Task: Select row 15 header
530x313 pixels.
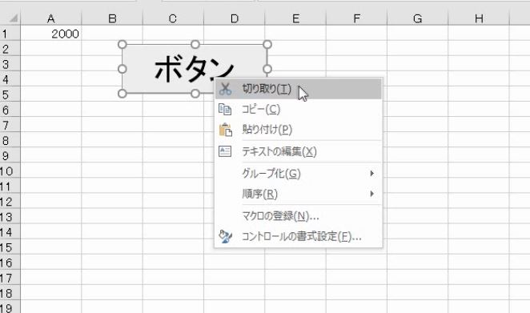Action: [10, 247]
